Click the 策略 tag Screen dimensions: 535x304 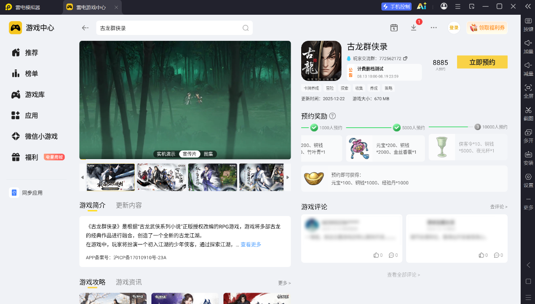pos(388,88)
